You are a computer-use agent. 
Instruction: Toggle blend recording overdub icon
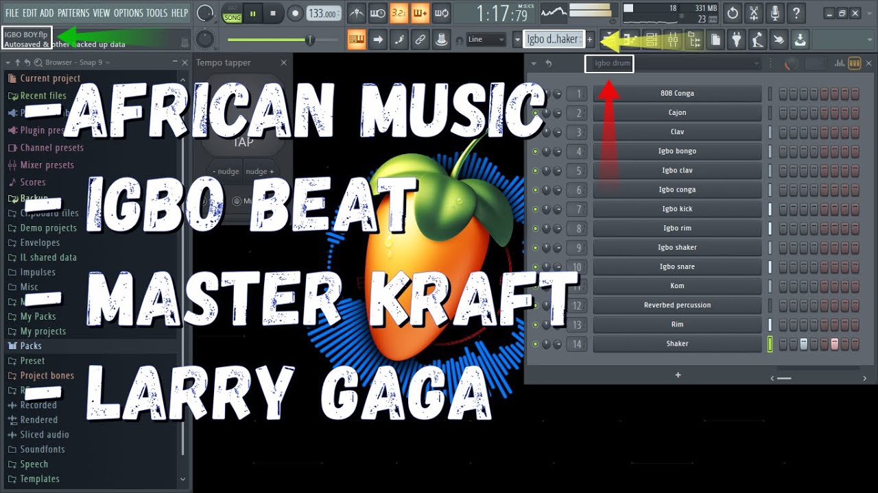[x=420, y=13]
